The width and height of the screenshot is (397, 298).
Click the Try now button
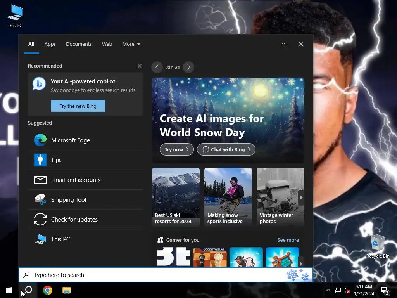pos(177,149)
